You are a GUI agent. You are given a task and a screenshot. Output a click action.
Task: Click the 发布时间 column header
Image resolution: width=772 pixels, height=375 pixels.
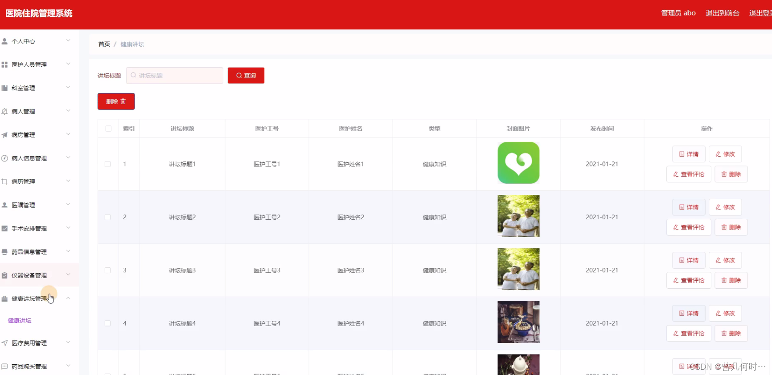pyautogui.click(x=602, y=129)
